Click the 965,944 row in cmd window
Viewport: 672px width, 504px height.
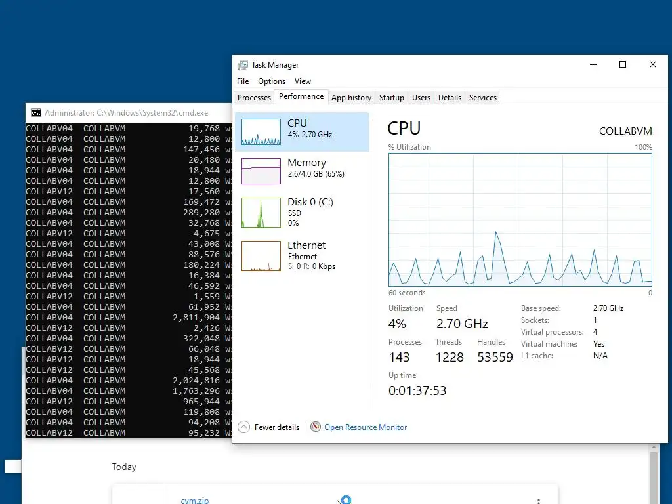pos(129,401)
